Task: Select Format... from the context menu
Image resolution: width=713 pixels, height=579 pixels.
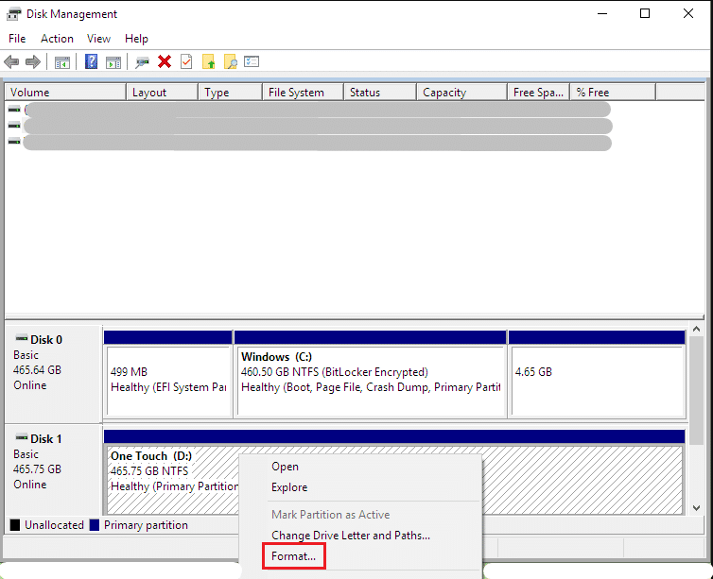Action: pyautogui.click(x=293, y=557)
